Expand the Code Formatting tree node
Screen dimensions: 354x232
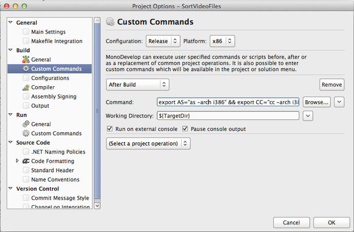click(17, 161)
